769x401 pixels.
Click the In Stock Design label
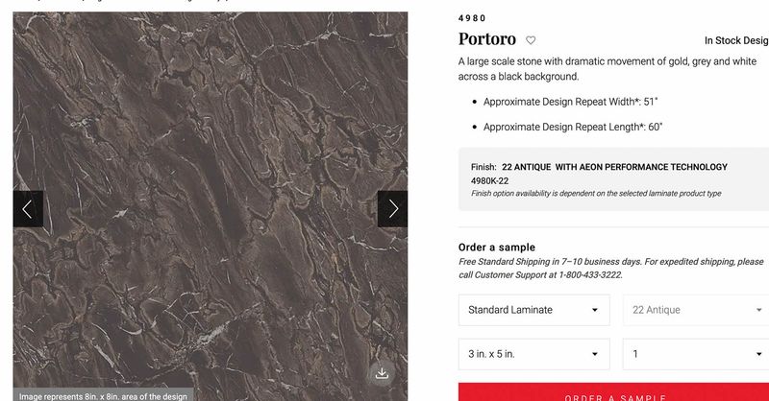[736, 40]
